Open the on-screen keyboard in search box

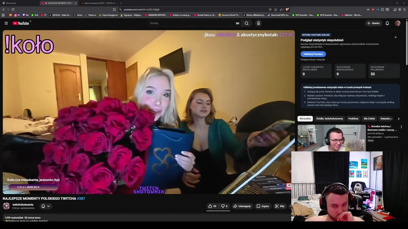click(237, 23)
